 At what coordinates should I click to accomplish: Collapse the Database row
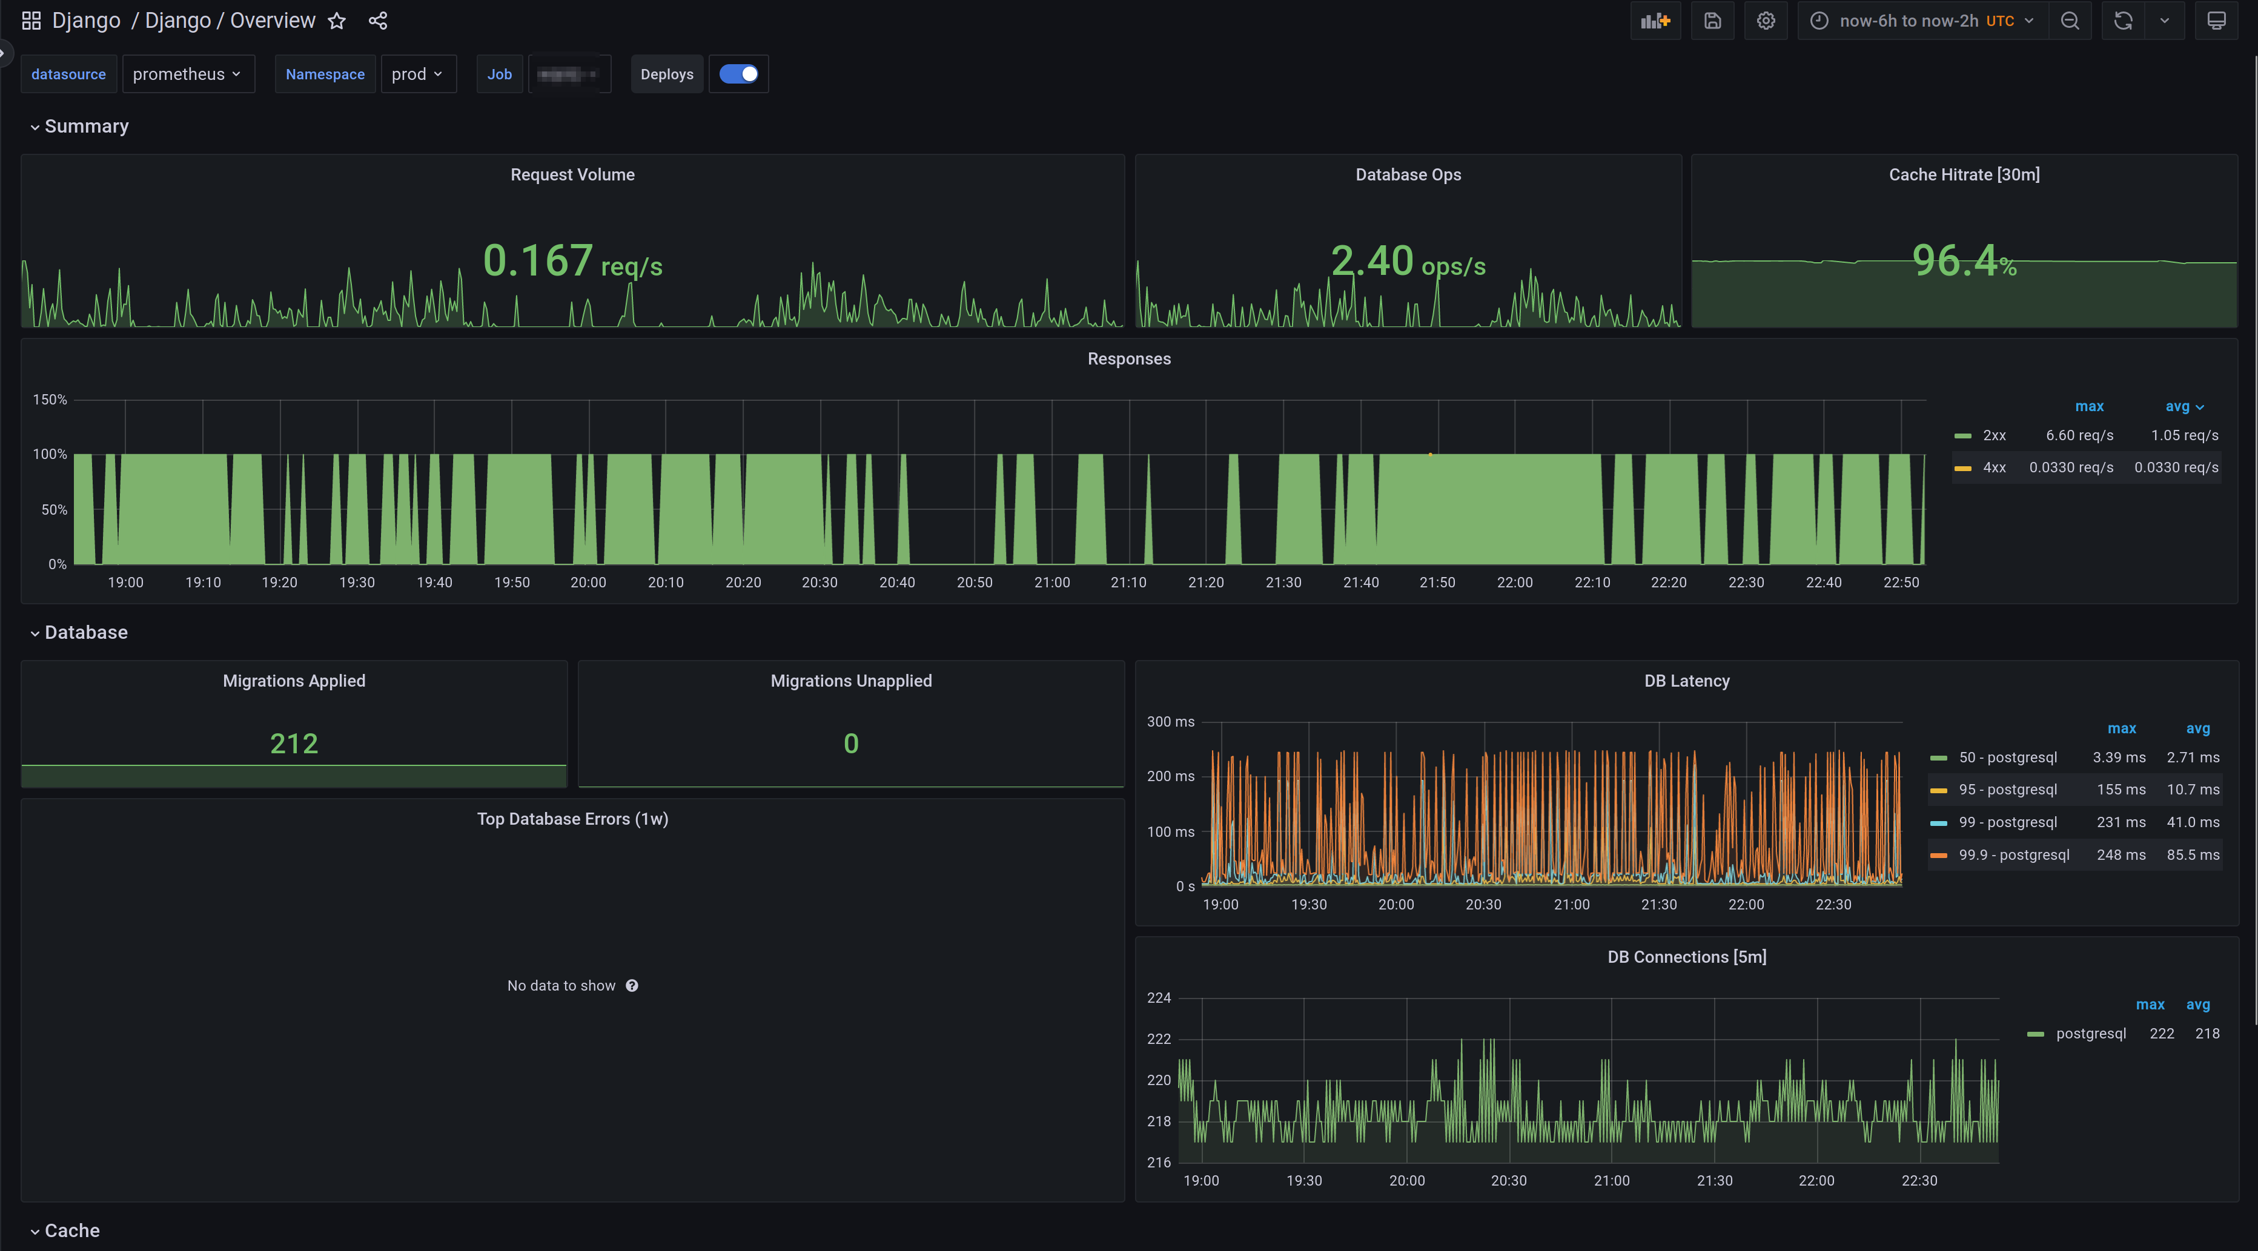click(x=86, y=633)
